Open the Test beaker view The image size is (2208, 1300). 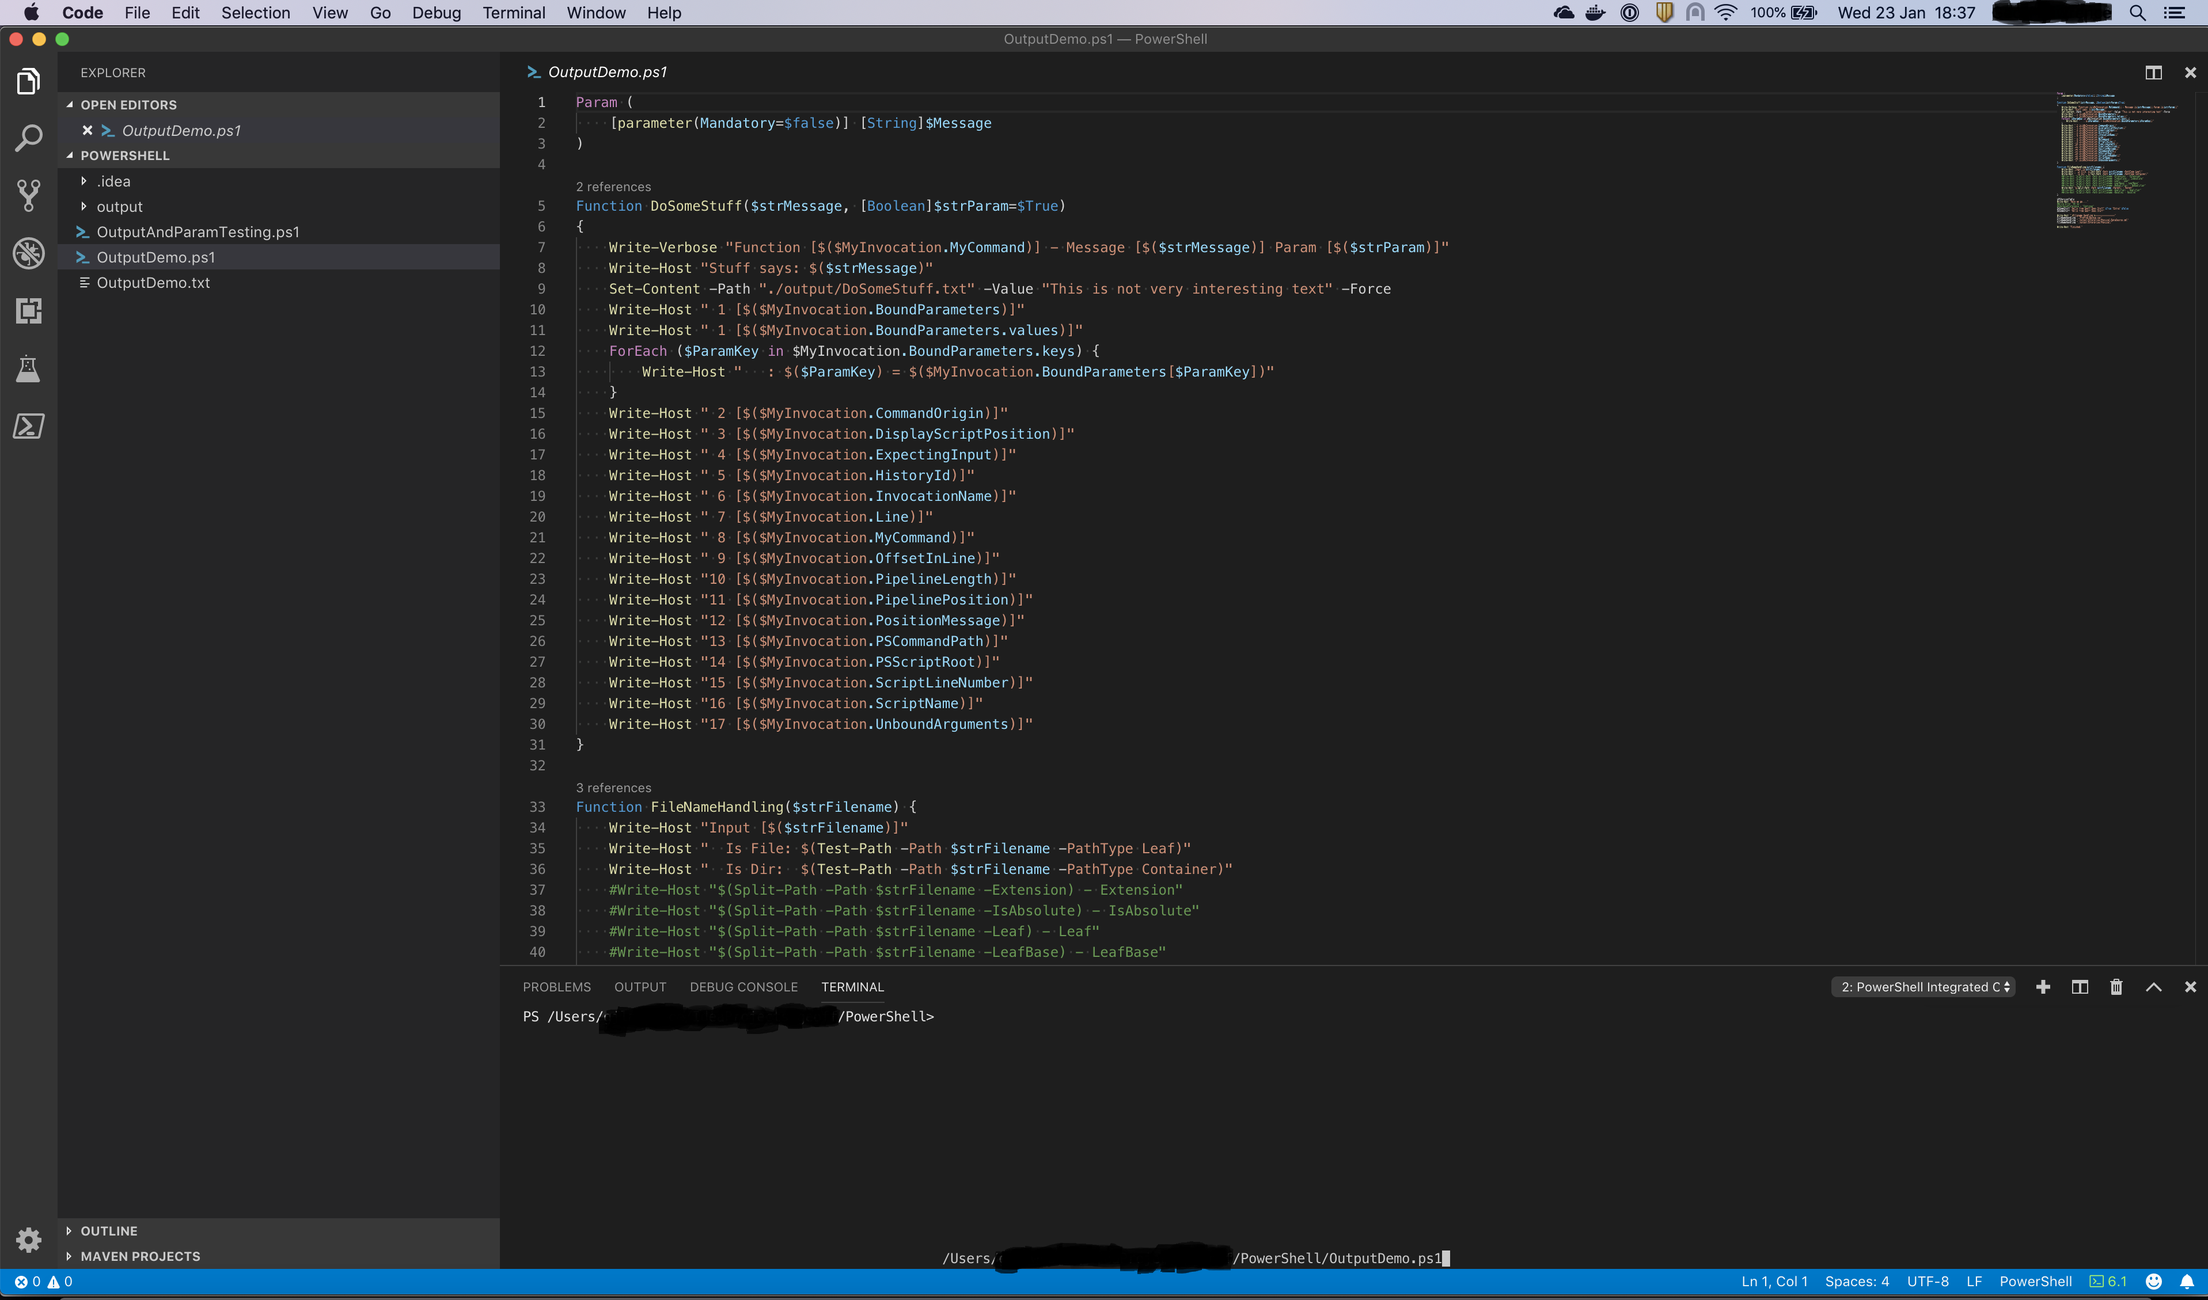click(x=28, y=369)
